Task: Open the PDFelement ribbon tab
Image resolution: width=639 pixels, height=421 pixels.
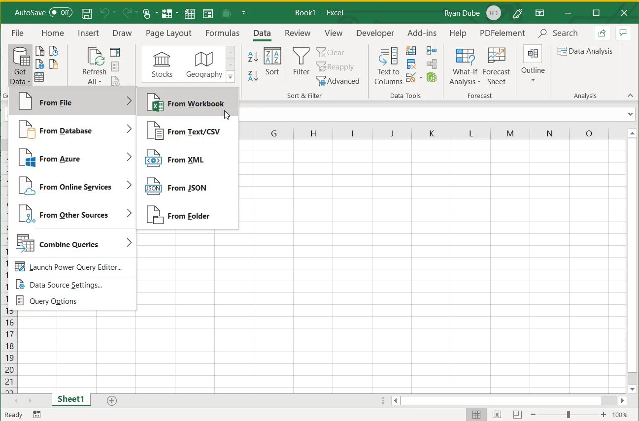Action: 502,33
